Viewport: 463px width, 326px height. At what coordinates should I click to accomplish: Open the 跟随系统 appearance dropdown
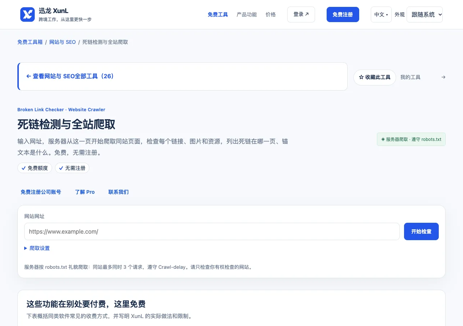(x=425, y=14)
